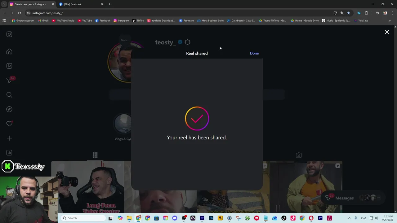Open the Home - Google Drive bookmark
This screenshot has height=223, width=397.
(x=305, y=21)
